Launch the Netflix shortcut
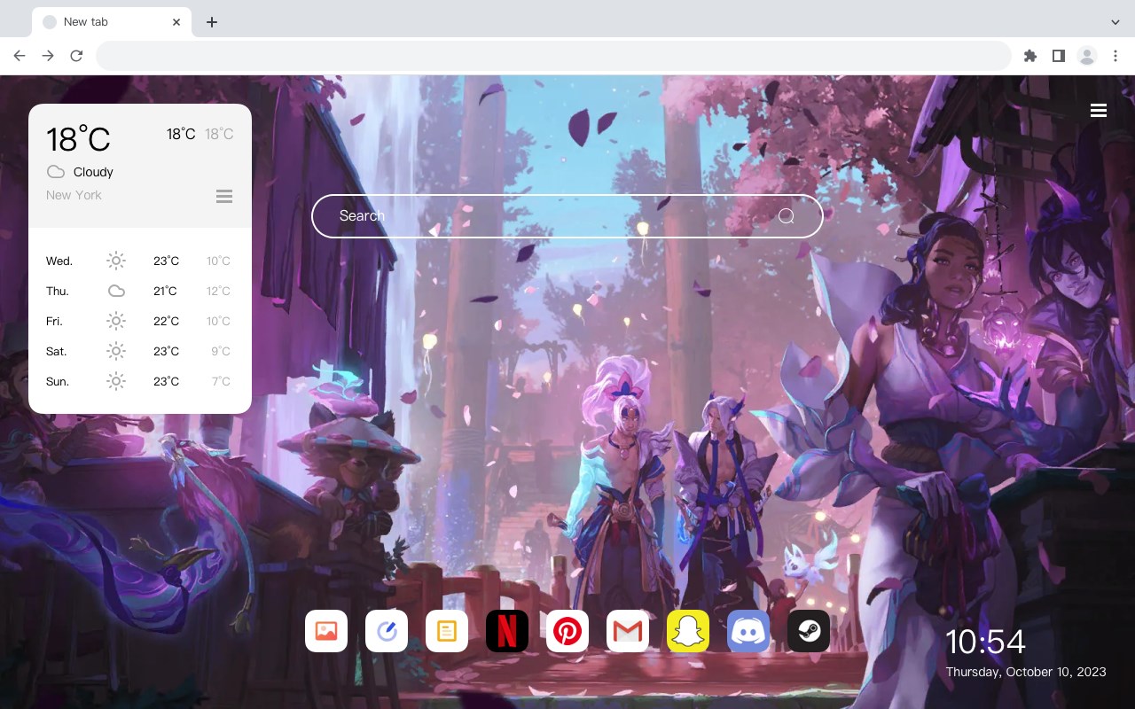The image size is (1135, 709). coord(507,631)
